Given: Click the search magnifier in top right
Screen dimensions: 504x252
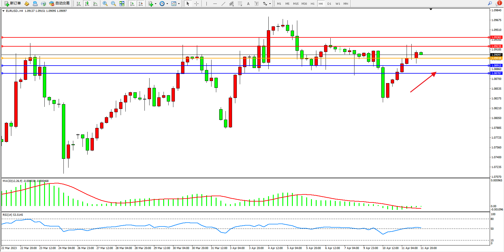Looking at the screenshot, I should coord(490,4).
